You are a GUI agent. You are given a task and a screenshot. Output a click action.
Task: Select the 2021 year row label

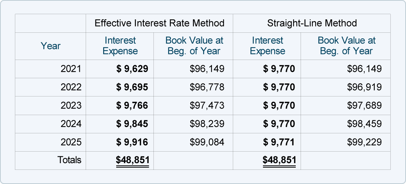71,69
